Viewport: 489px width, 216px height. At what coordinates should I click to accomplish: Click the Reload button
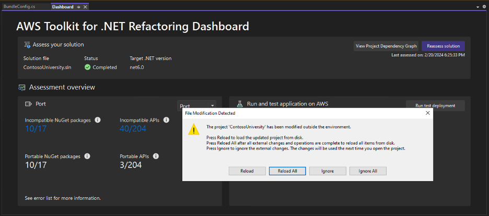coord(247,171)
